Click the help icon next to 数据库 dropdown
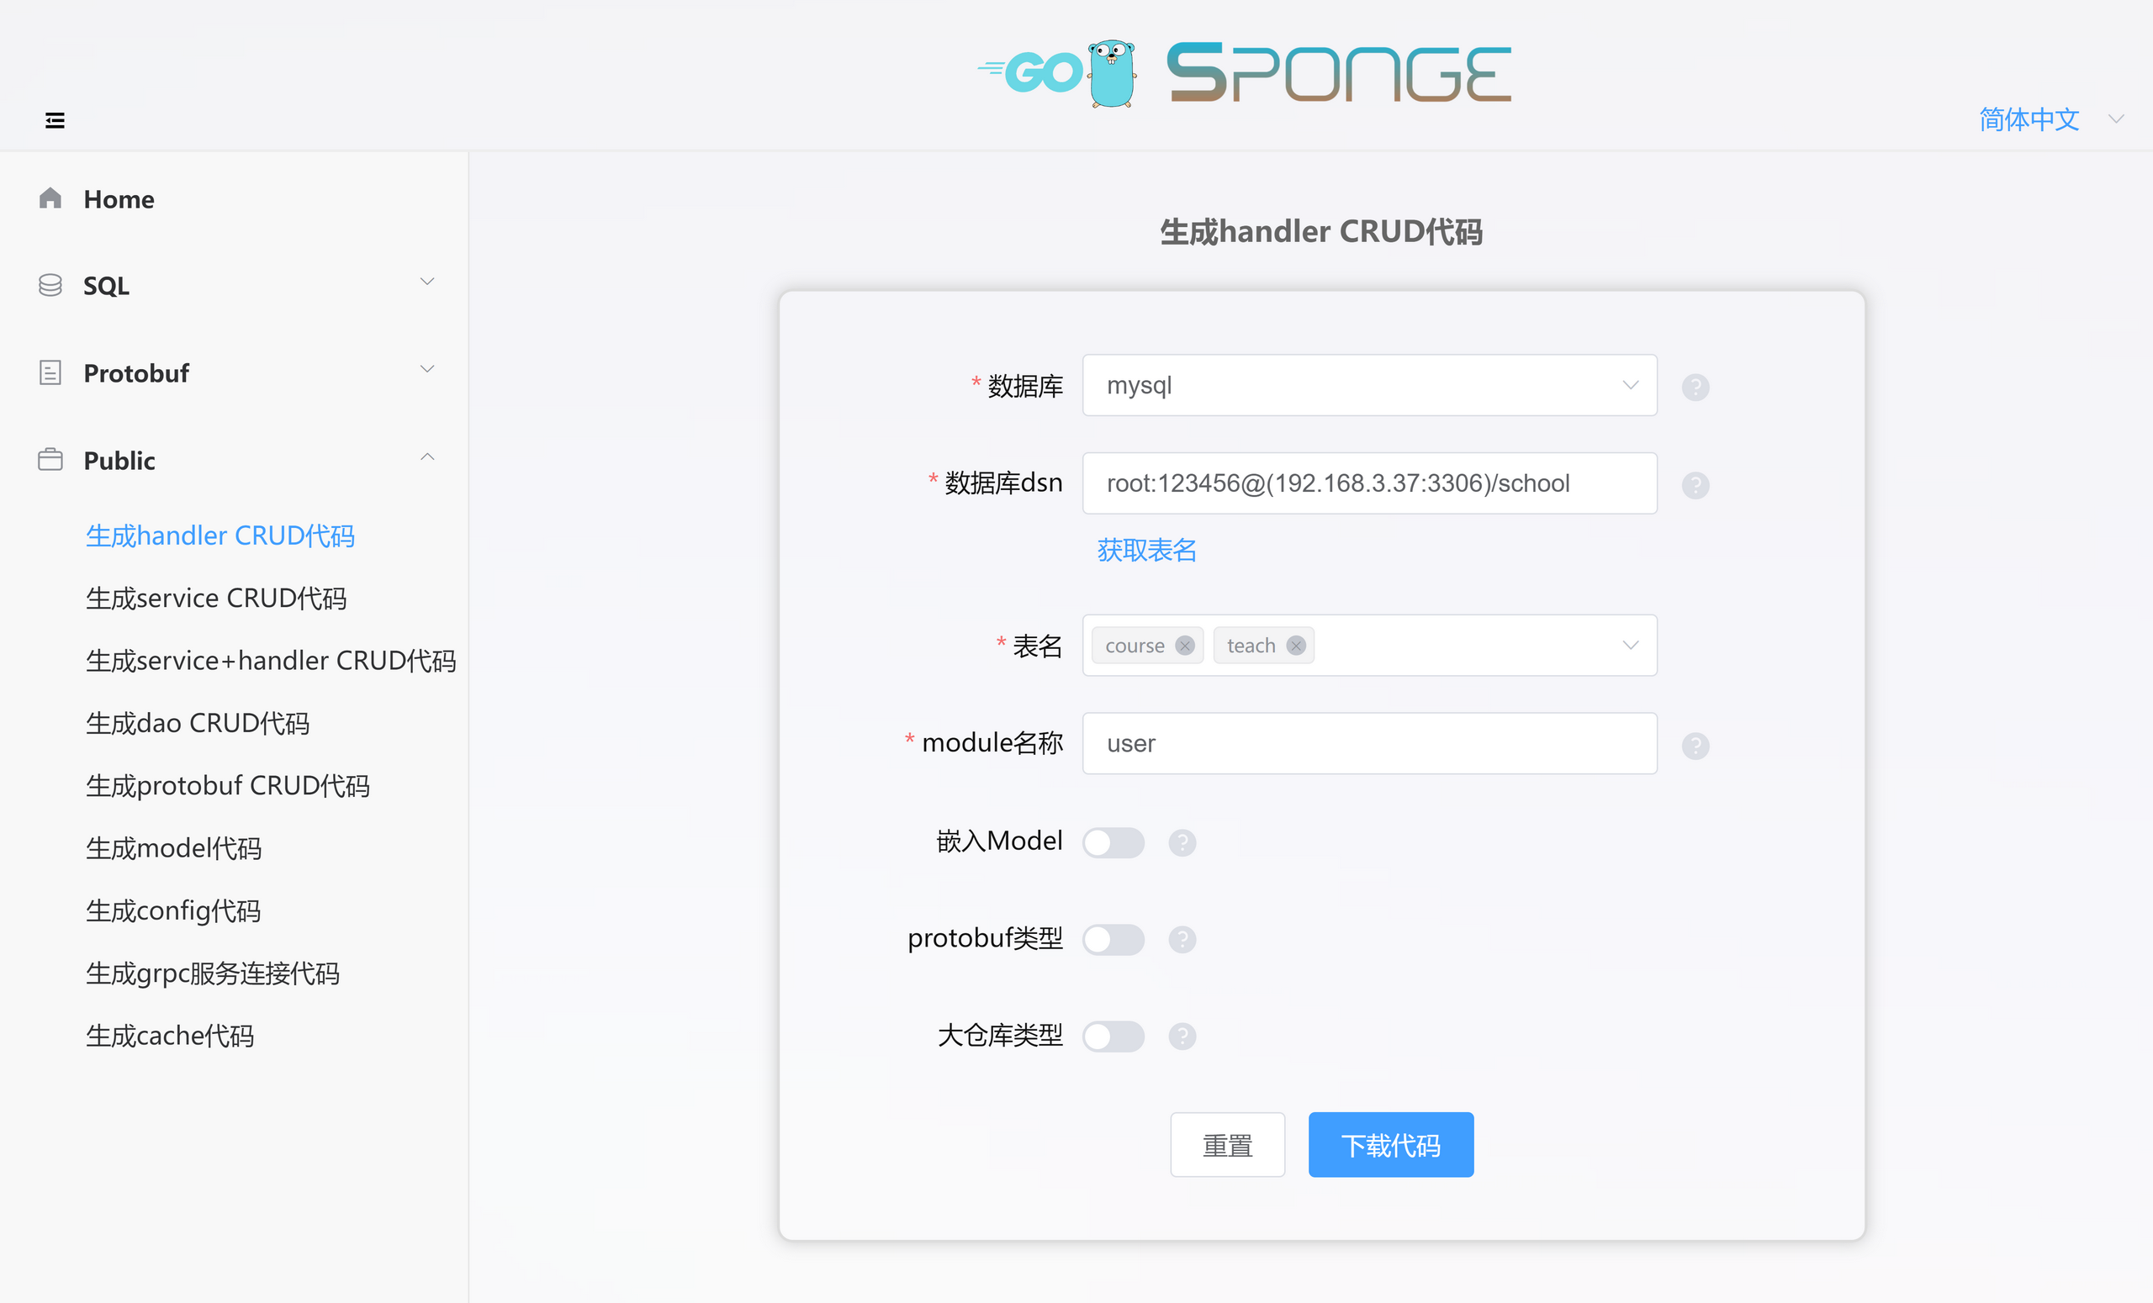The image size is (2153, 1303). click(x=1695, y=387)
